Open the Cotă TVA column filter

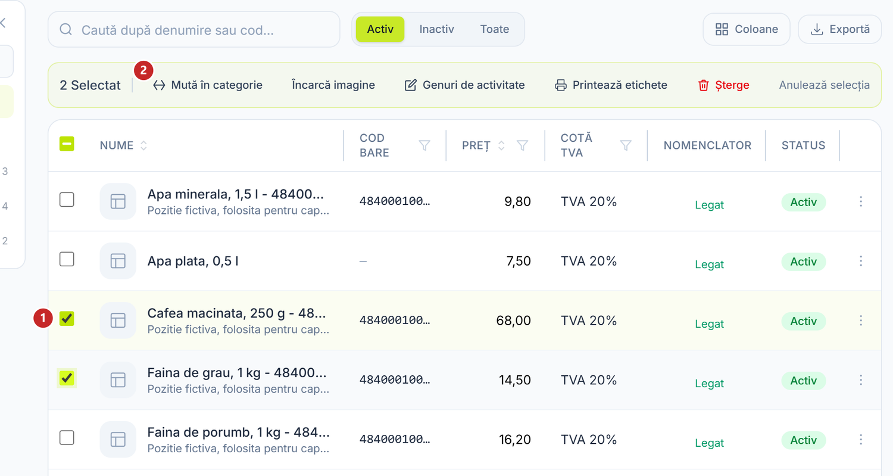tap(626, 145)
